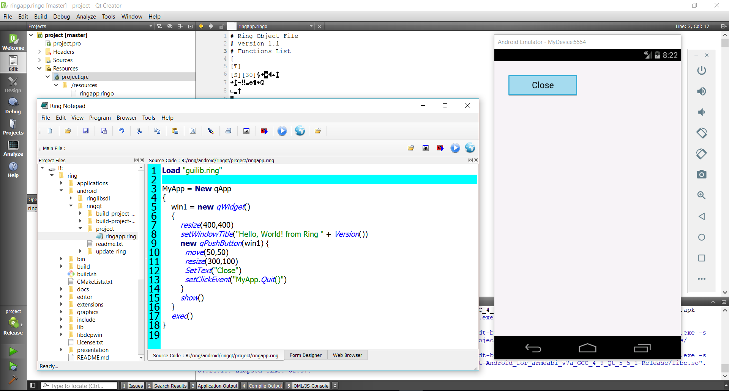The image size is (729, 391).
Task: Open find and replace with the flashlight icon
Action: point(211,131)
